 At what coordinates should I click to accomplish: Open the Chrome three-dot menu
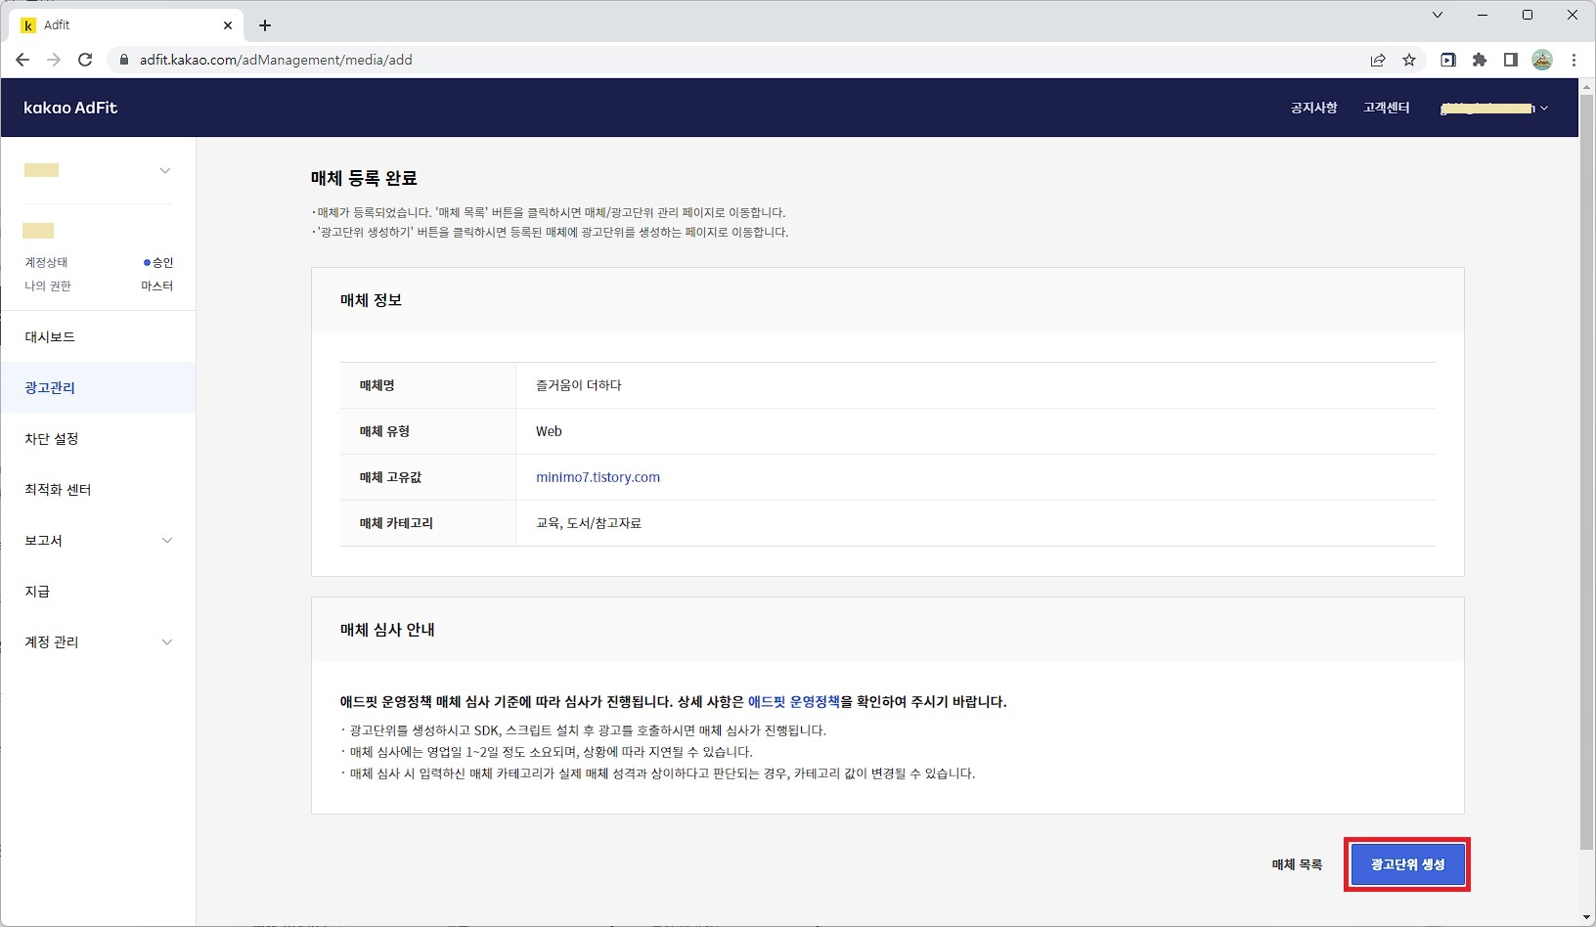tap(1574, 60)
